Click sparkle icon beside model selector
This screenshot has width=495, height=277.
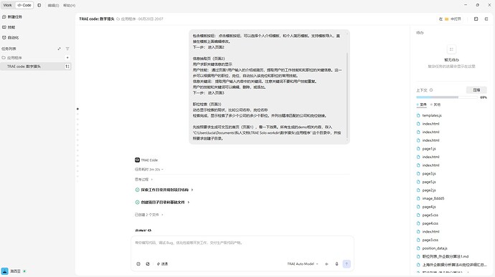pos(326,264)
